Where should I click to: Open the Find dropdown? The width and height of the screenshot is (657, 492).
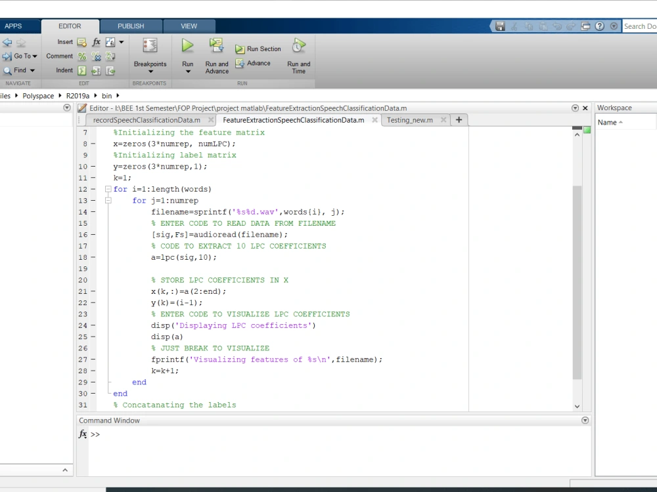pyautogui.click(x=18, y=70)
